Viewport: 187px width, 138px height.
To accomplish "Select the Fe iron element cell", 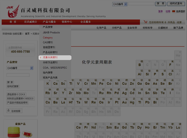I will pos(101,83).
